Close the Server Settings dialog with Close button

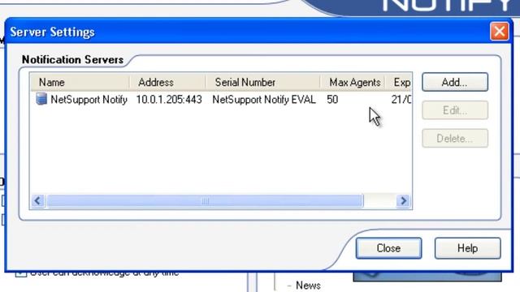coord(388,248)
